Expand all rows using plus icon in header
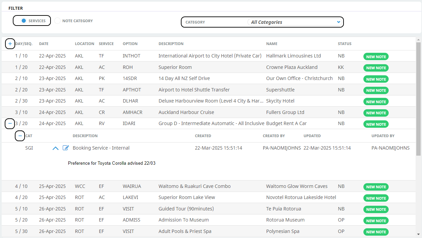 click(10, 44)
